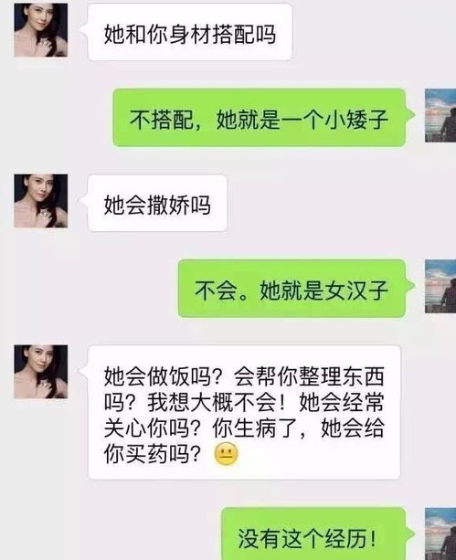Tap sender avatar beside 她会做饭吗 message

(41, 372)
